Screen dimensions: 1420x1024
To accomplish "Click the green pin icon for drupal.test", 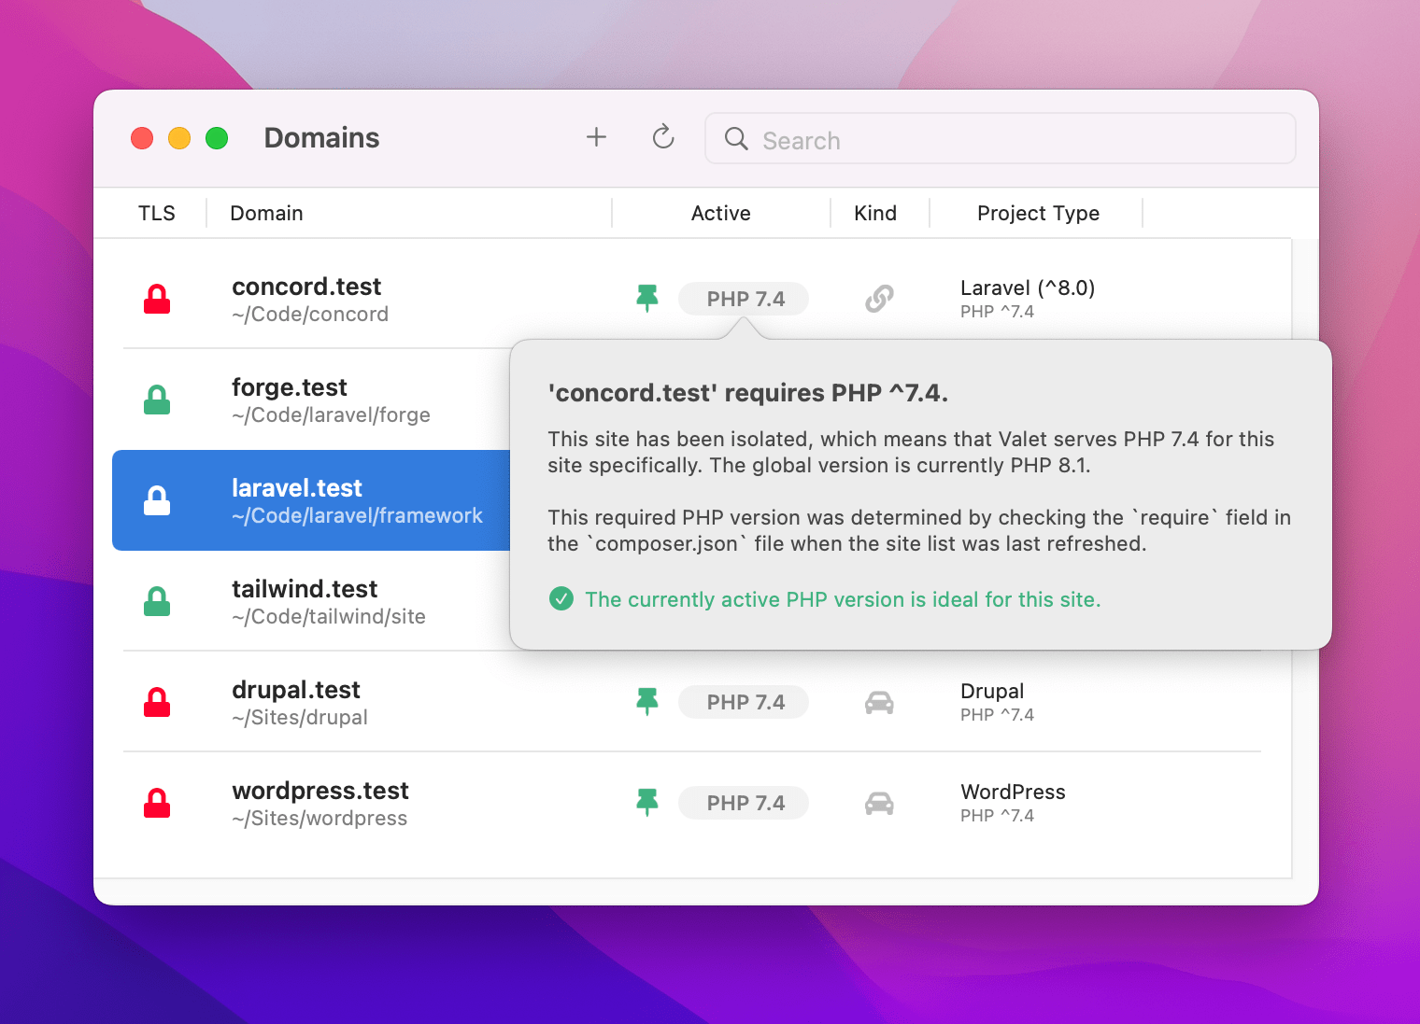I will click(x=646, y=702).
